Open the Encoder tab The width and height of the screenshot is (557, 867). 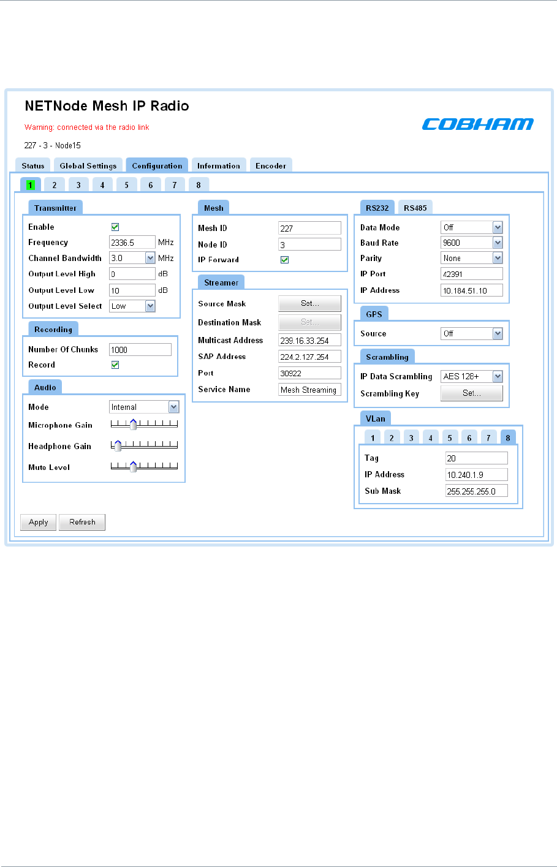click(x=271, y=166)
